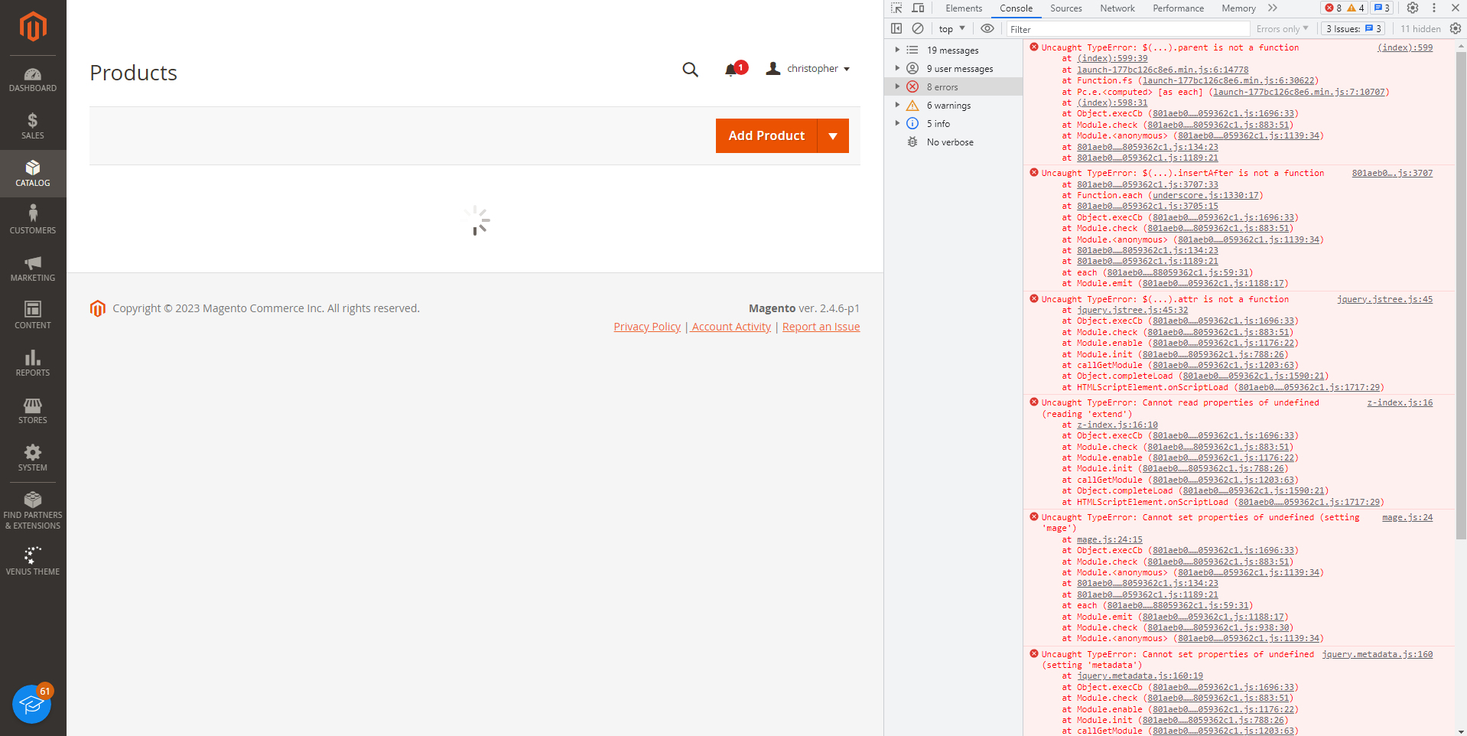Switch to the Elements tab
The width and height of the screenshot is (1467, 736).
[x=963, y=8]
